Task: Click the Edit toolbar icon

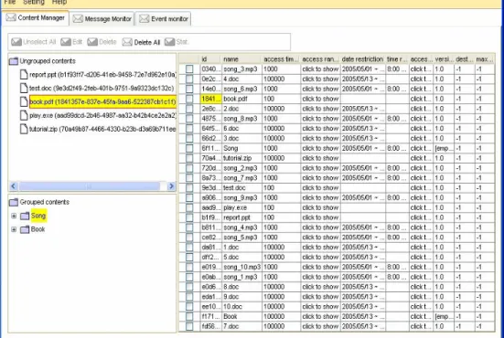Action: [x=66, y=42]
